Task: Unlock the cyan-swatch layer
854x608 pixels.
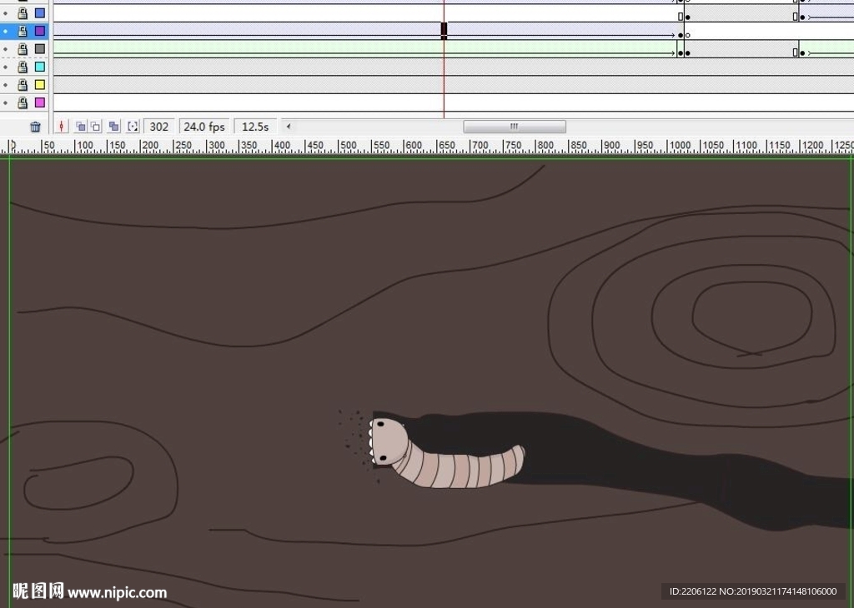Action: pos(23,67)
